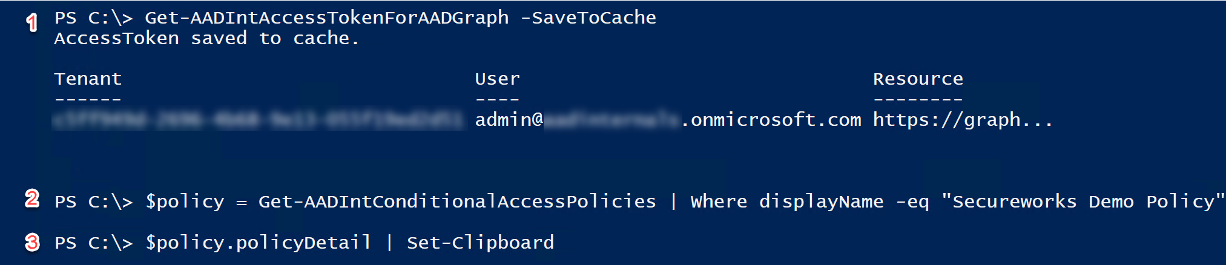The height and width of the screenshot is (265, 1226).
Task: Click the red step 3 marker
Action: (x=32, y=243)
